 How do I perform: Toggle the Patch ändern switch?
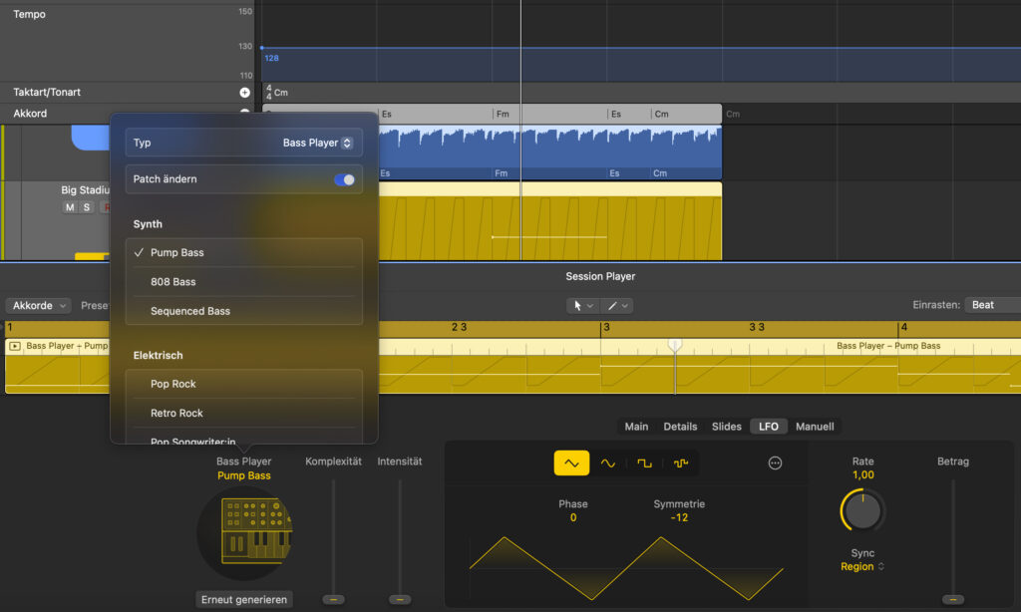click(x=344, y=179)
